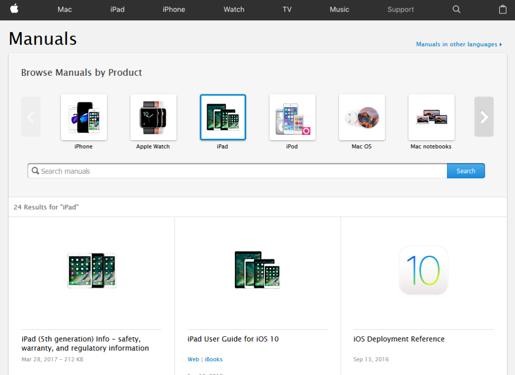Select the Mac OS product icon
The image size is (515, 375).
point(362,117)
